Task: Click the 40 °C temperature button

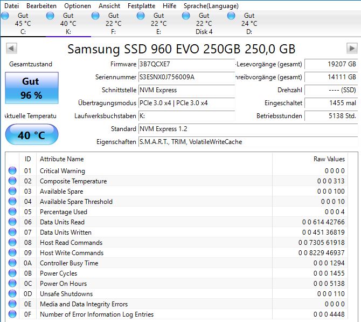Action: [32, 135]
